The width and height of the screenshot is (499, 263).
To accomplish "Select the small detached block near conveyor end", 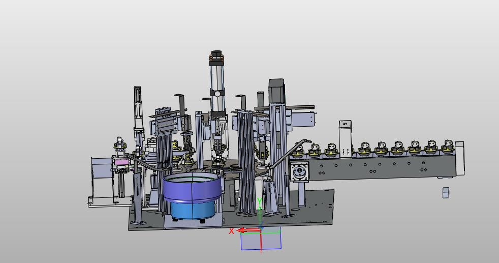I will (x=446, y=193).
